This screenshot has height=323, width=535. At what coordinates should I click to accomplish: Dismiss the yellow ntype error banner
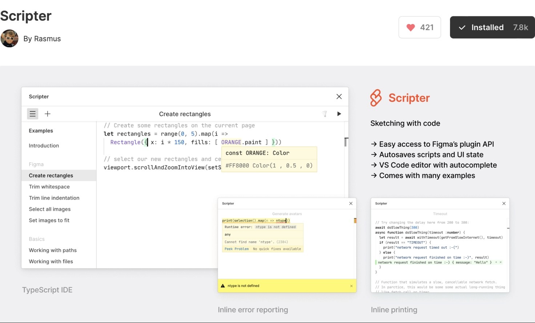[x=351, y=286]
